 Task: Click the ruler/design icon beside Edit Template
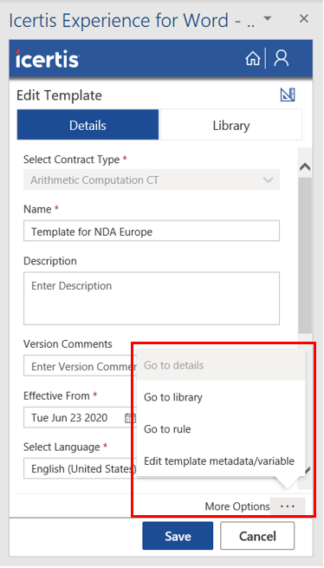click(288, 95)
